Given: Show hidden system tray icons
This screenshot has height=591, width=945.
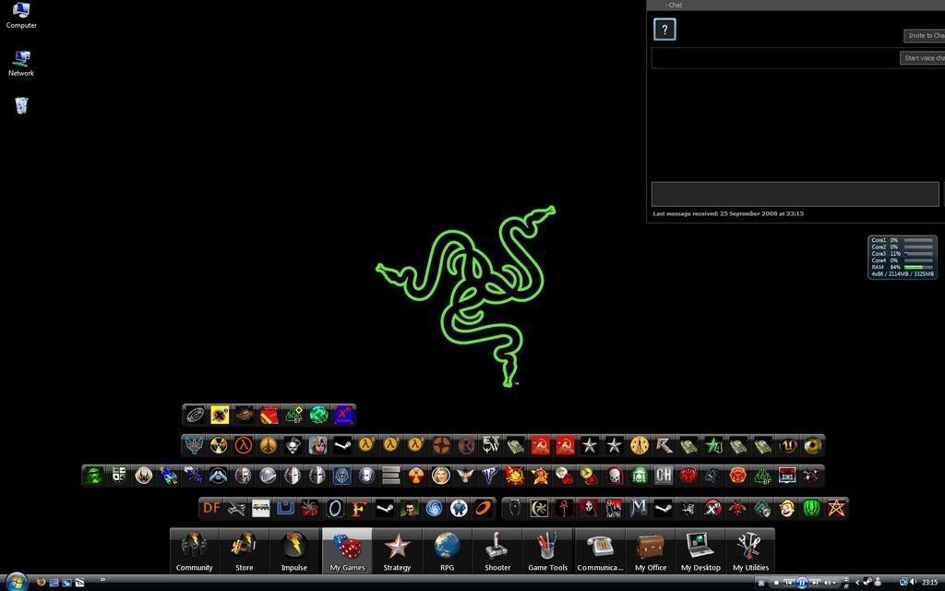Looking at the screenshot, I should tap(857, 583).
